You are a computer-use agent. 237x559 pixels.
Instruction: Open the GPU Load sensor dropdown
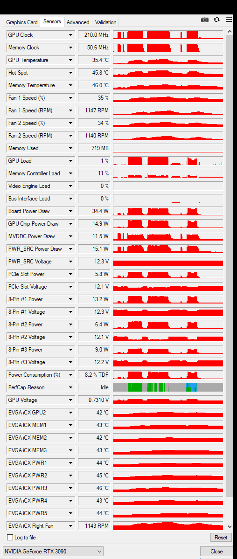(70, 161)
